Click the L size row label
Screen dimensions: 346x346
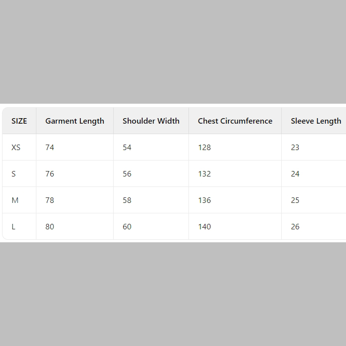(13, 226)
